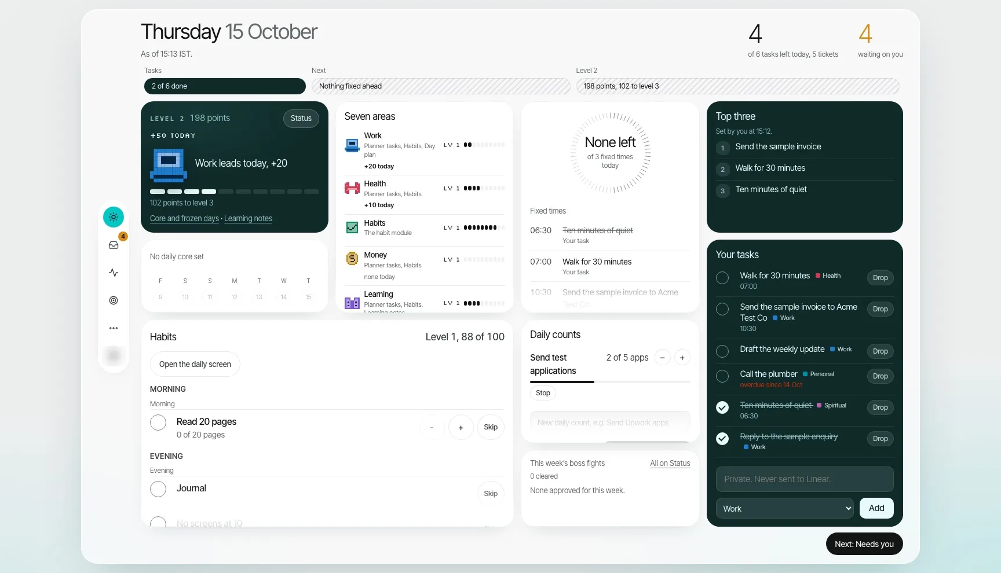Click the Send test applications progress bar
This screenshot has width=1001, height=573.
click(610, 382)
